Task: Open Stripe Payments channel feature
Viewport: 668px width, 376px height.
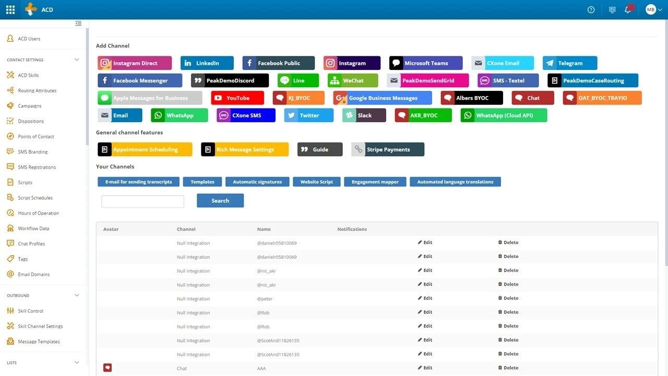Action: point(387,149)
